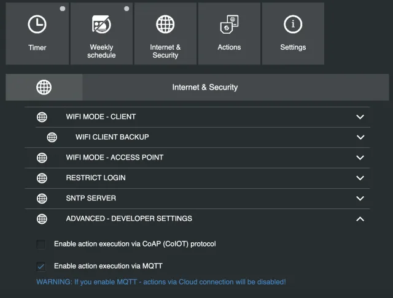The height and width of the screenshot is (298, 393).
Task: Enable action execution via CoAP checkbox
Action: tap(41, 244)
